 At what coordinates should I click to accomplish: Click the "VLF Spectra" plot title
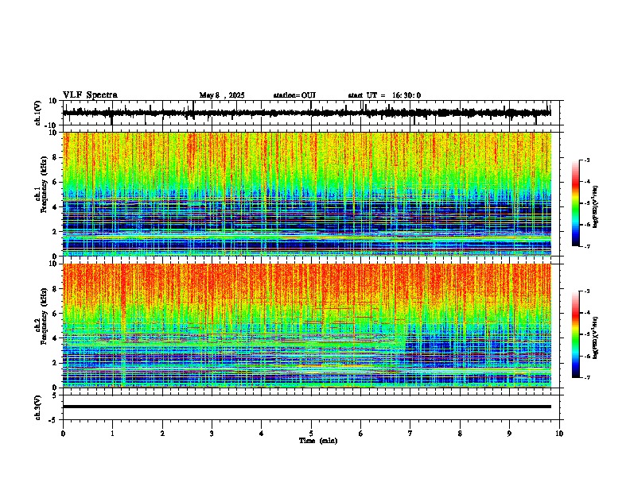(90, 95)
